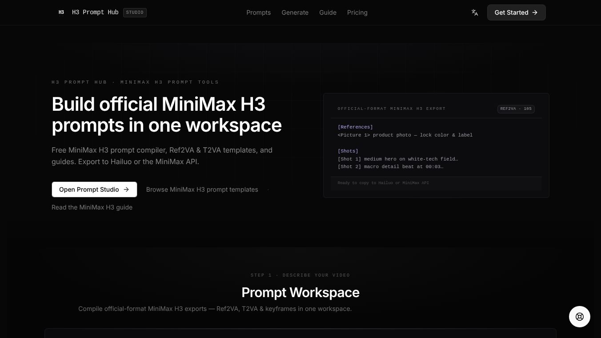
Task: Select the [References] line in export preview
Action: (x=355, y=127)
